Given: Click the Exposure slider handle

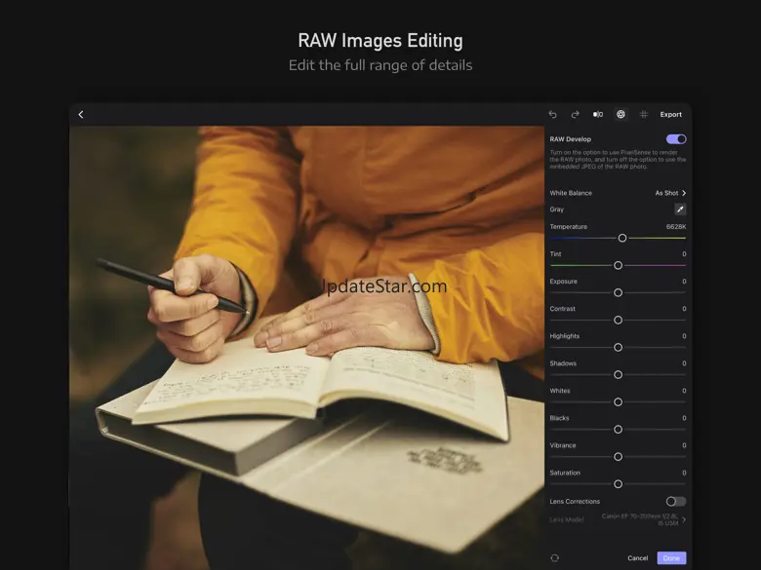Looking at the screenshot, I should 618,292.
